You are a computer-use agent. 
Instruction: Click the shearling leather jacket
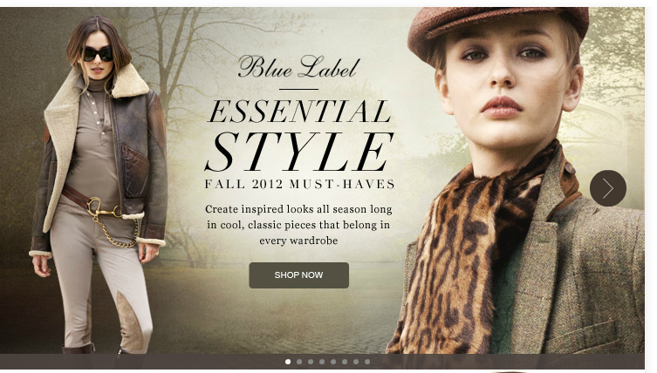100,159
